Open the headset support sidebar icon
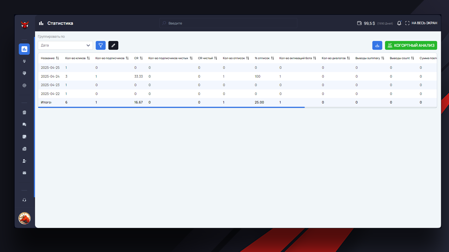This screenshot has width=449, height=252. coord(24,200)
